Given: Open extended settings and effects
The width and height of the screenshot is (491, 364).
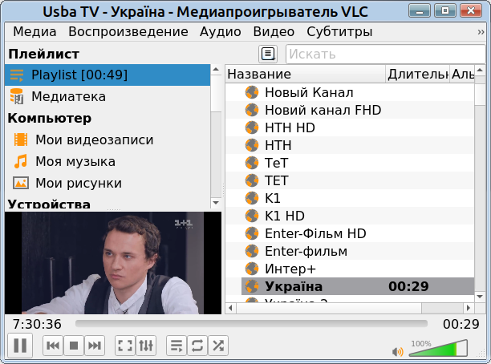Looking at the screenshot, I should pyautogui.click(x=146, y=346).
